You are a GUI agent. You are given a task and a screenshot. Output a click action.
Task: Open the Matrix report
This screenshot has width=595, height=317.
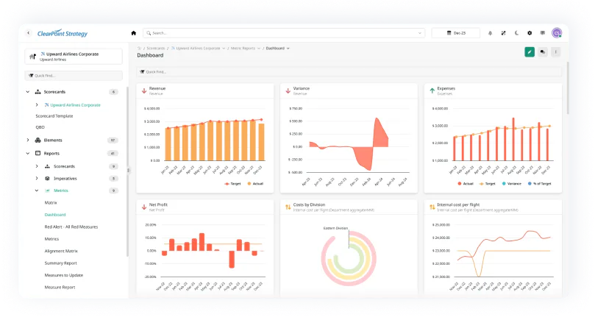(x=51, y=203)
